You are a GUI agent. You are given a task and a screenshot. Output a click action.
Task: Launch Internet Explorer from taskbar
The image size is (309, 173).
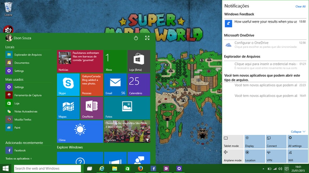coord(102,169)
